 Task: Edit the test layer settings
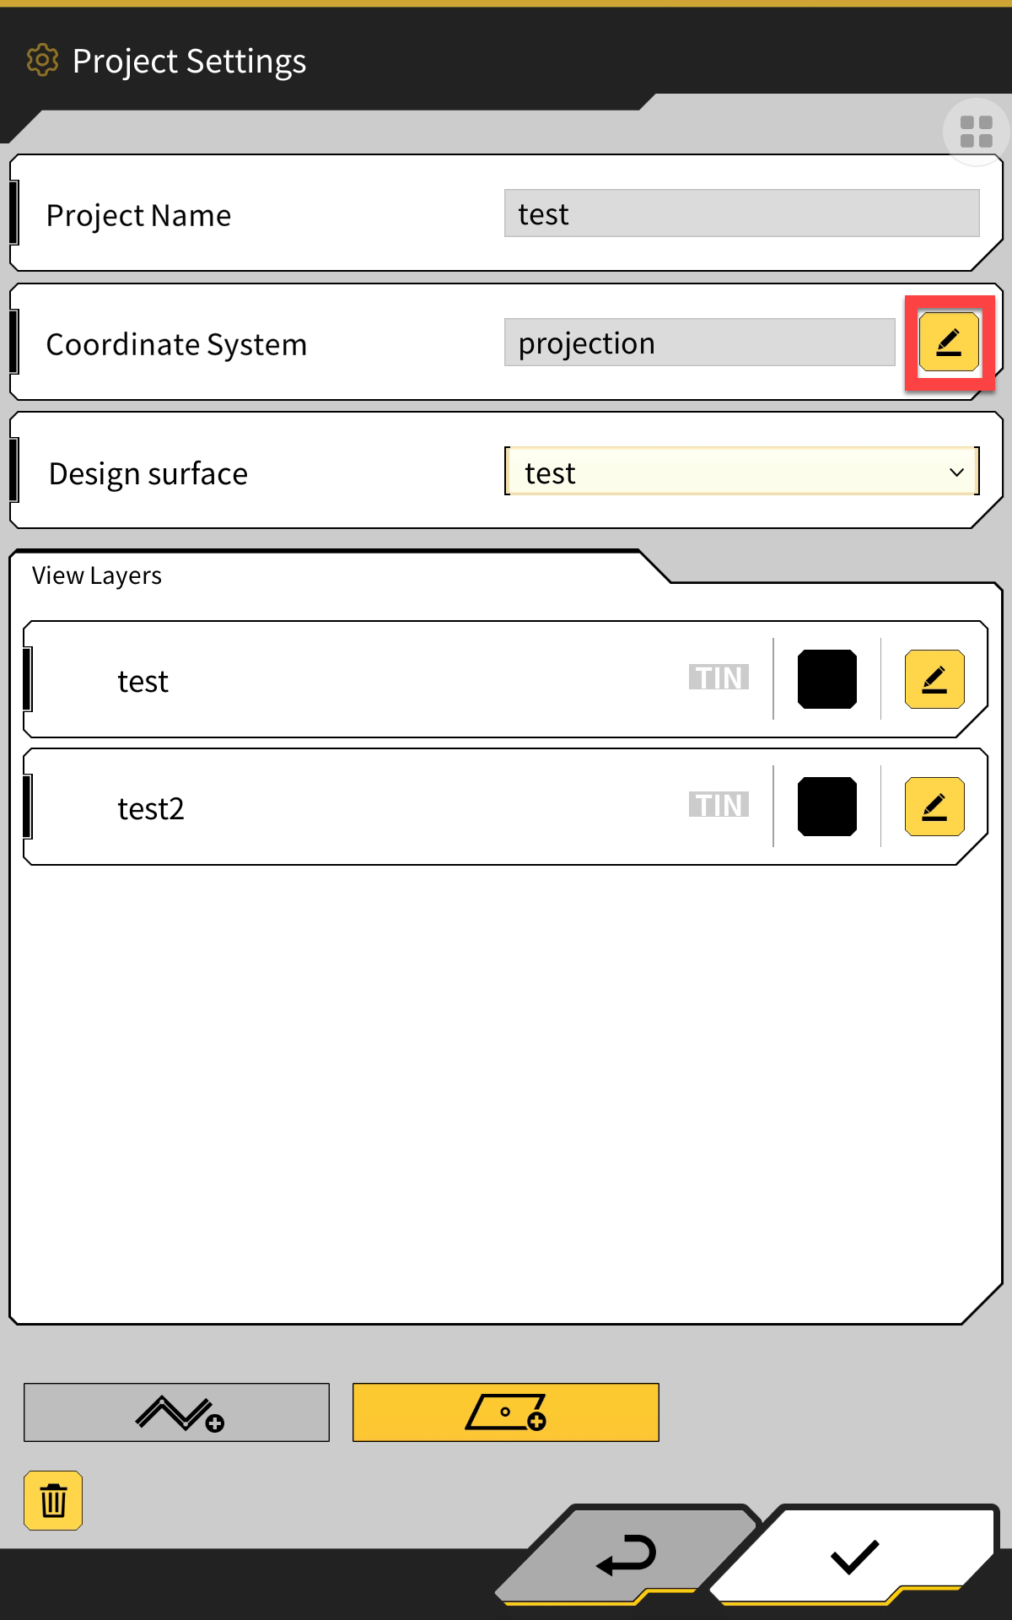[934, 679]
